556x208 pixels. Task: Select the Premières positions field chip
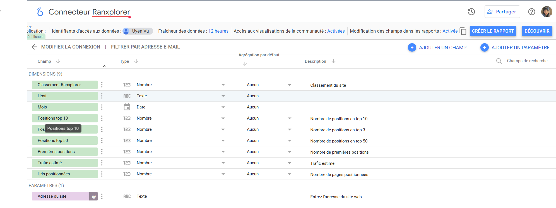point(65,152)
